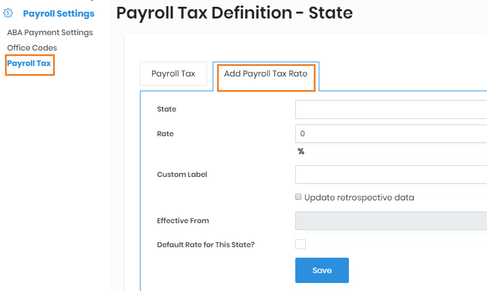Enable Update retrospective data checkbox
The image size is (487, 291).
tap(298, 197)
